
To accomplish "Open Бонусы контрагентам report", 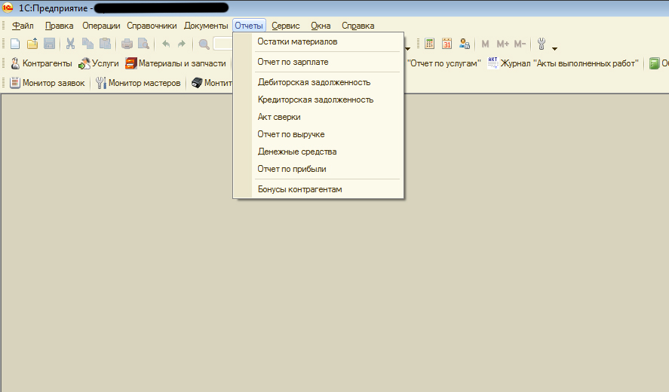I will click(299, 189).
